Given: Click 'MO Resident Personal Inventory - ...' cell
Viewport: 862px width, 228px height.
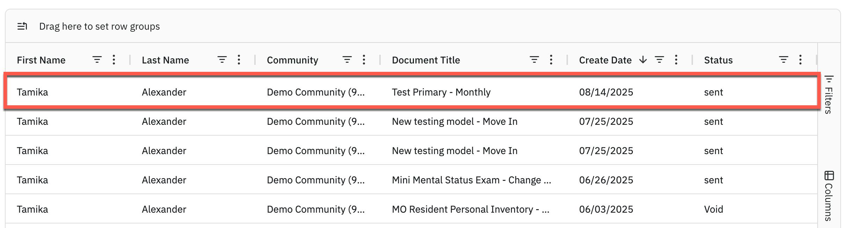Looking at the screenshot, I should tap(470, 209).
